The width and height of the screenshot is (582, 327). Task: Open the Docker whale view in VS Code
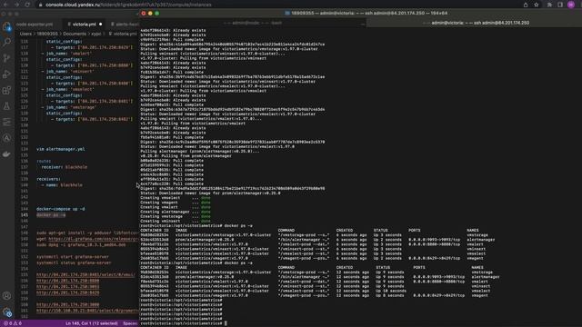coord(6,154)
